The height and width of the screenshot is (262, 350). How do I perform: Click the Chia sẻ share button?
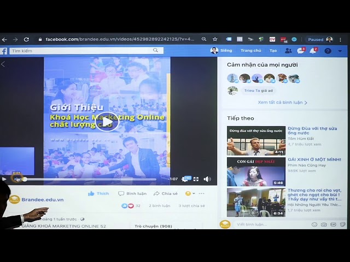(166, 193)
